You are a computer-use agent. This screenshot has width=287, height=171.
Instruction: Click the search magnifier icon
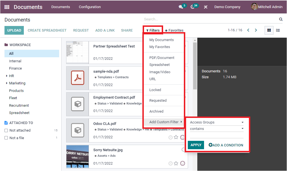pos(281,19)
